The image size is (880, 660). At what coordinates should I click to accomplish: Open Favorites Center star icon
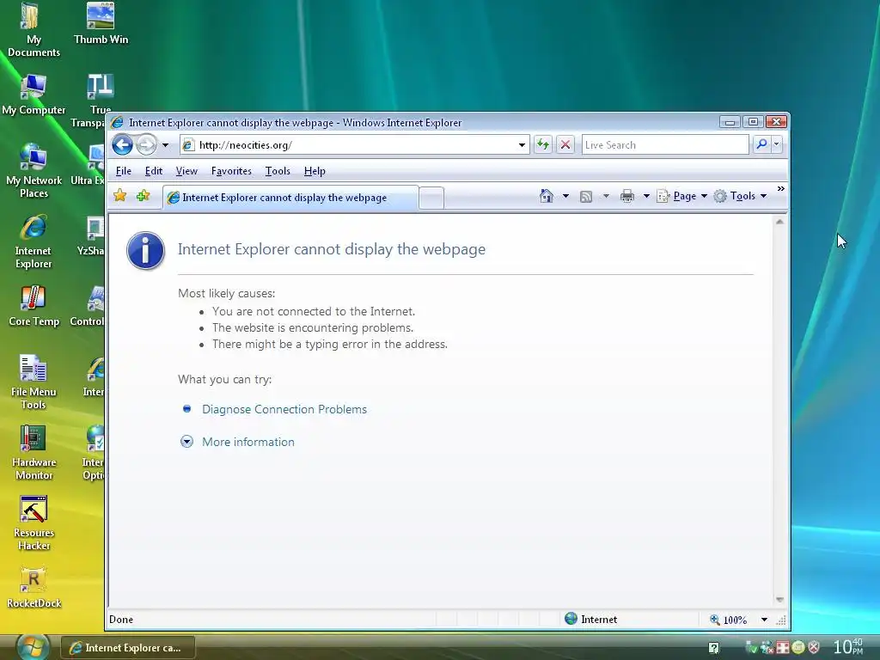click(x=119, y=195)
